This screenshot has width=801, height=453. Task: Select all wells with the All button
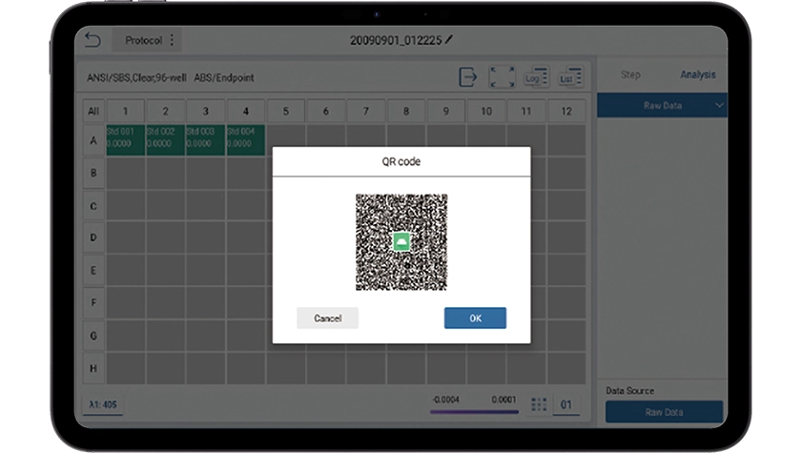93,112
